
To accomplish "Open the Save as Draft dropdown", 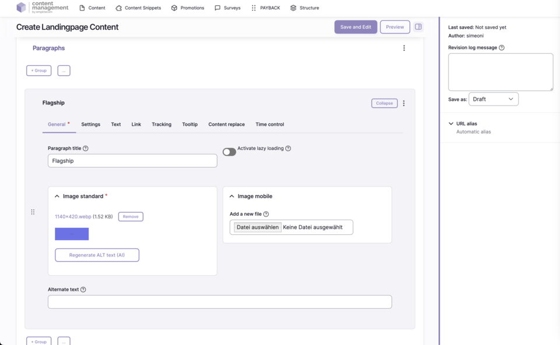I will 493,99.
